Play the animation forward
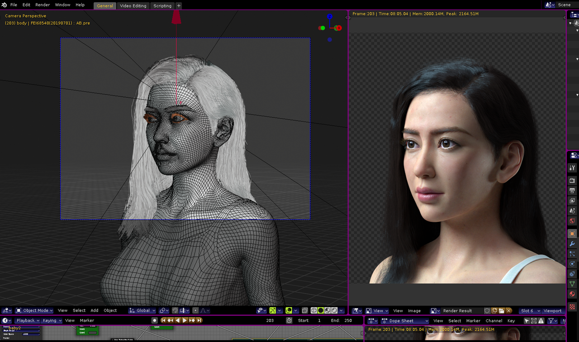Screen dimensions: 579x342 tap(185, 320)
